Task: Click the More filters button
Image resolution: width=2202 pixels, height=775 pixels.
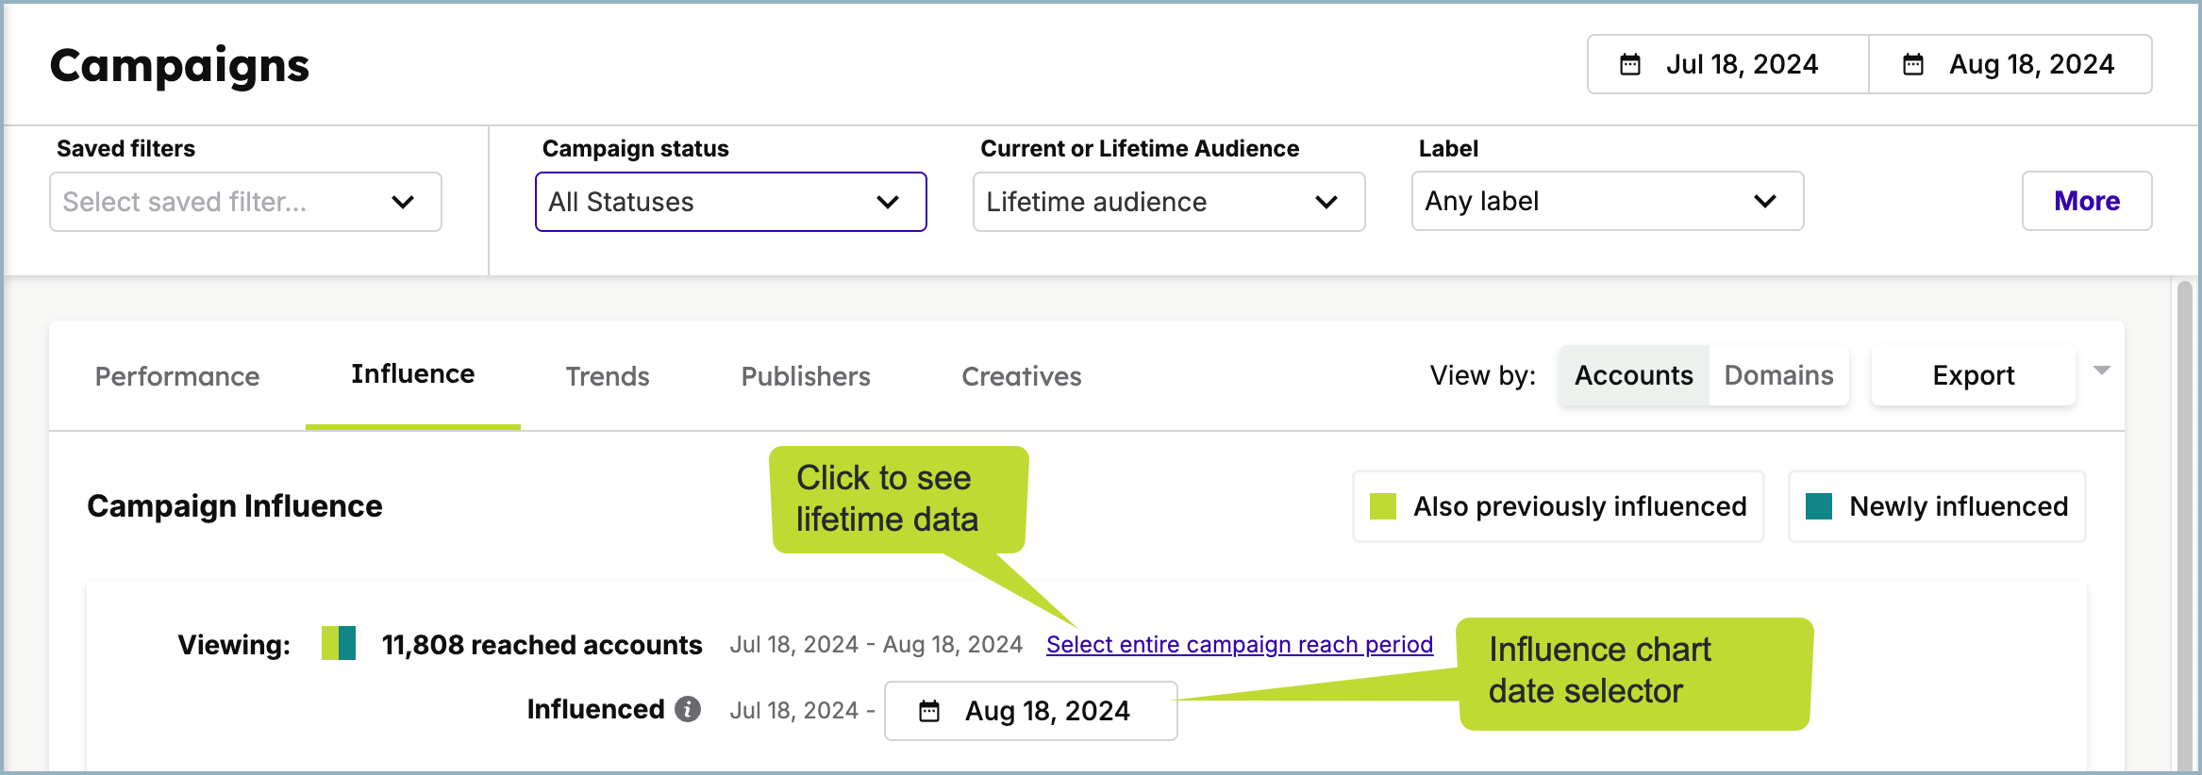Action: click(x=2086, y=201)
